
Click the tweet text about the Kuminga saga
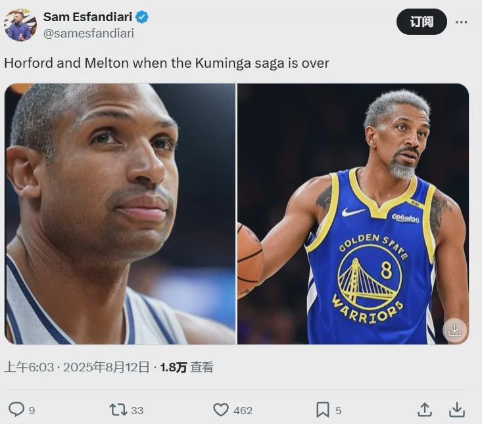[166, 63]
